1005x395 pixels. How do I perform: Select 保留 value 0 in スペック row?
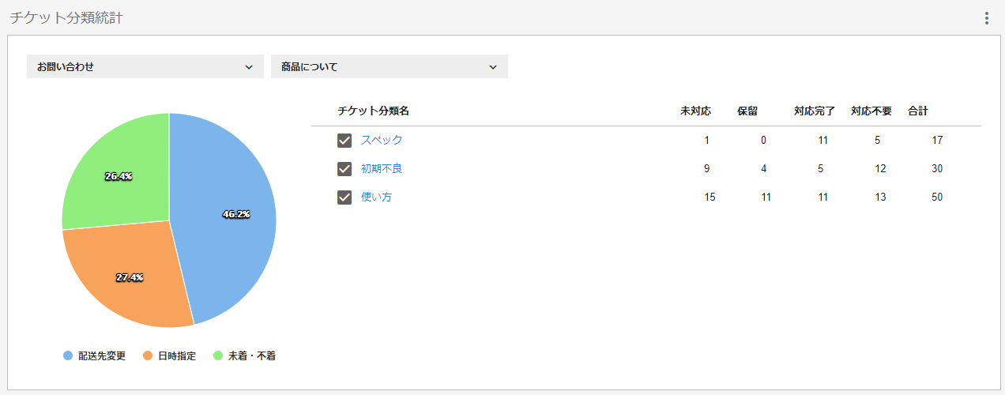coord(763,141)
